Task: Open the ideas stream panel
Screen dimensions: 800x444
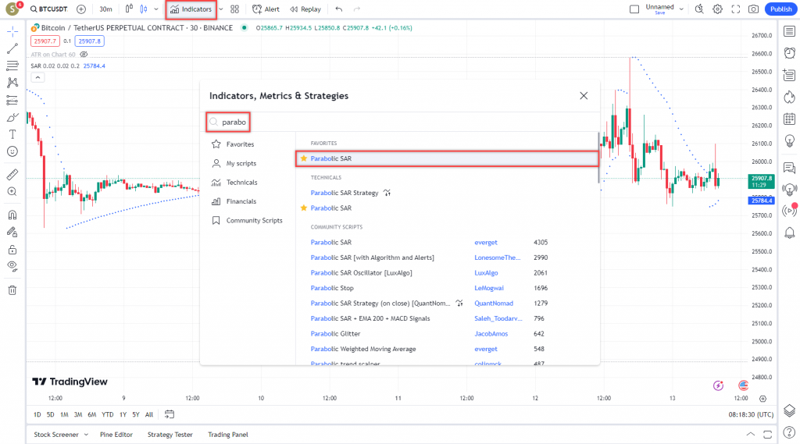Action: coord(789,190)
